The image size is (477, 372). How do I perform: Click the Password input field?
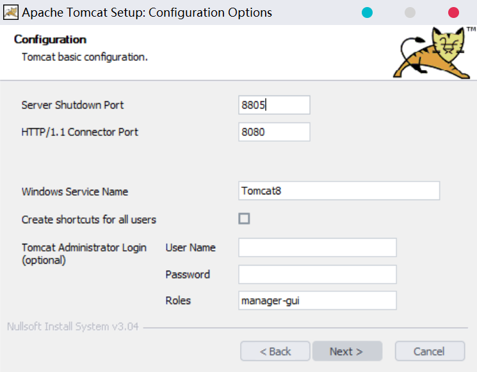tap(318, 275)
